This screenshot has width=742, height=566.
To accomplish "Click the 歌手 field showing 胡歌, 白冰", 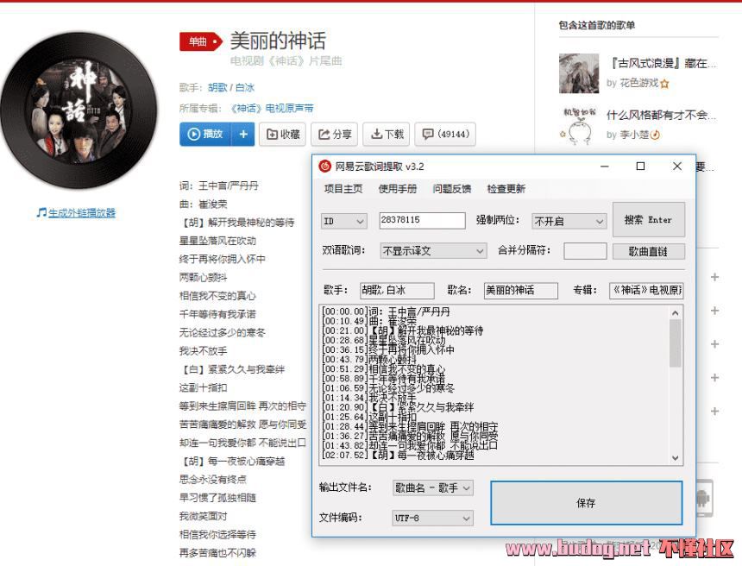I will pyautogui.click(x=397, y=290).
